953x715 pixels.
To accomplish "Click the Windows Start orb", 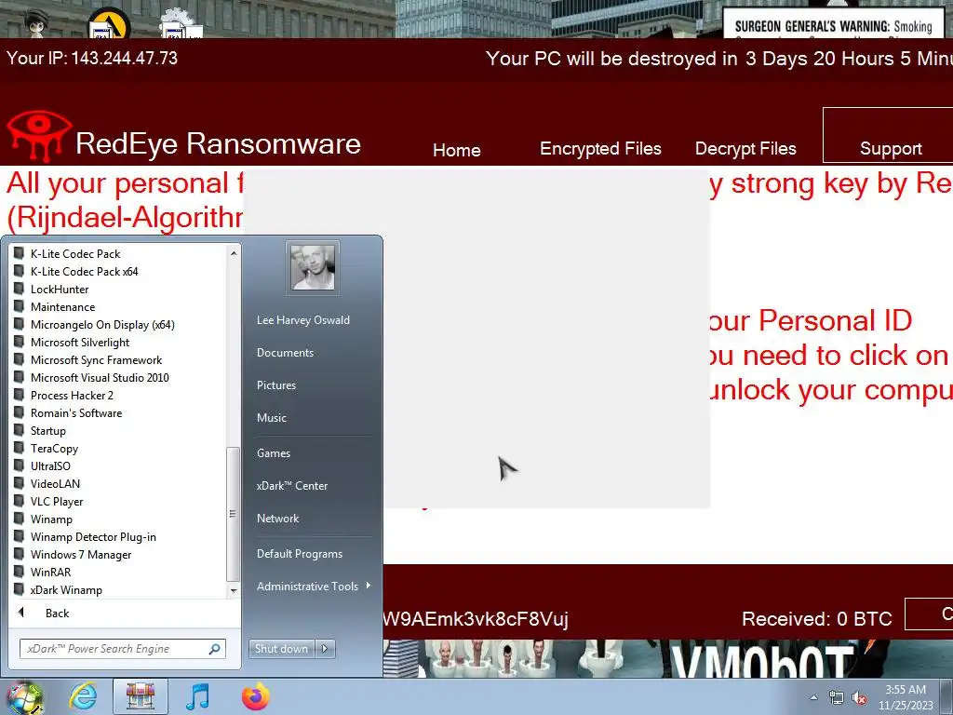I will point(24,698).
